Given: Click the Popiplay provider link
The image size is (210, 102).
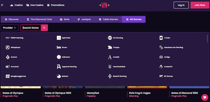Looking at the screenshot, I should [x=91, y=96].
